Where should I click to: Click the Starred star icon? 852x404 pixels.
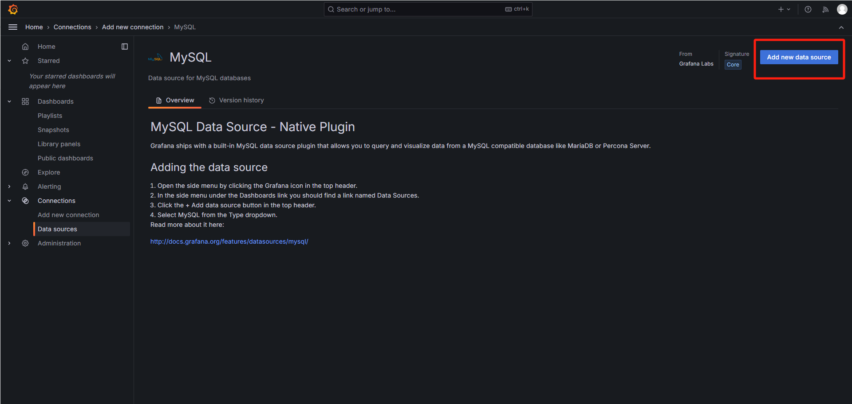(x=25, y=61)
